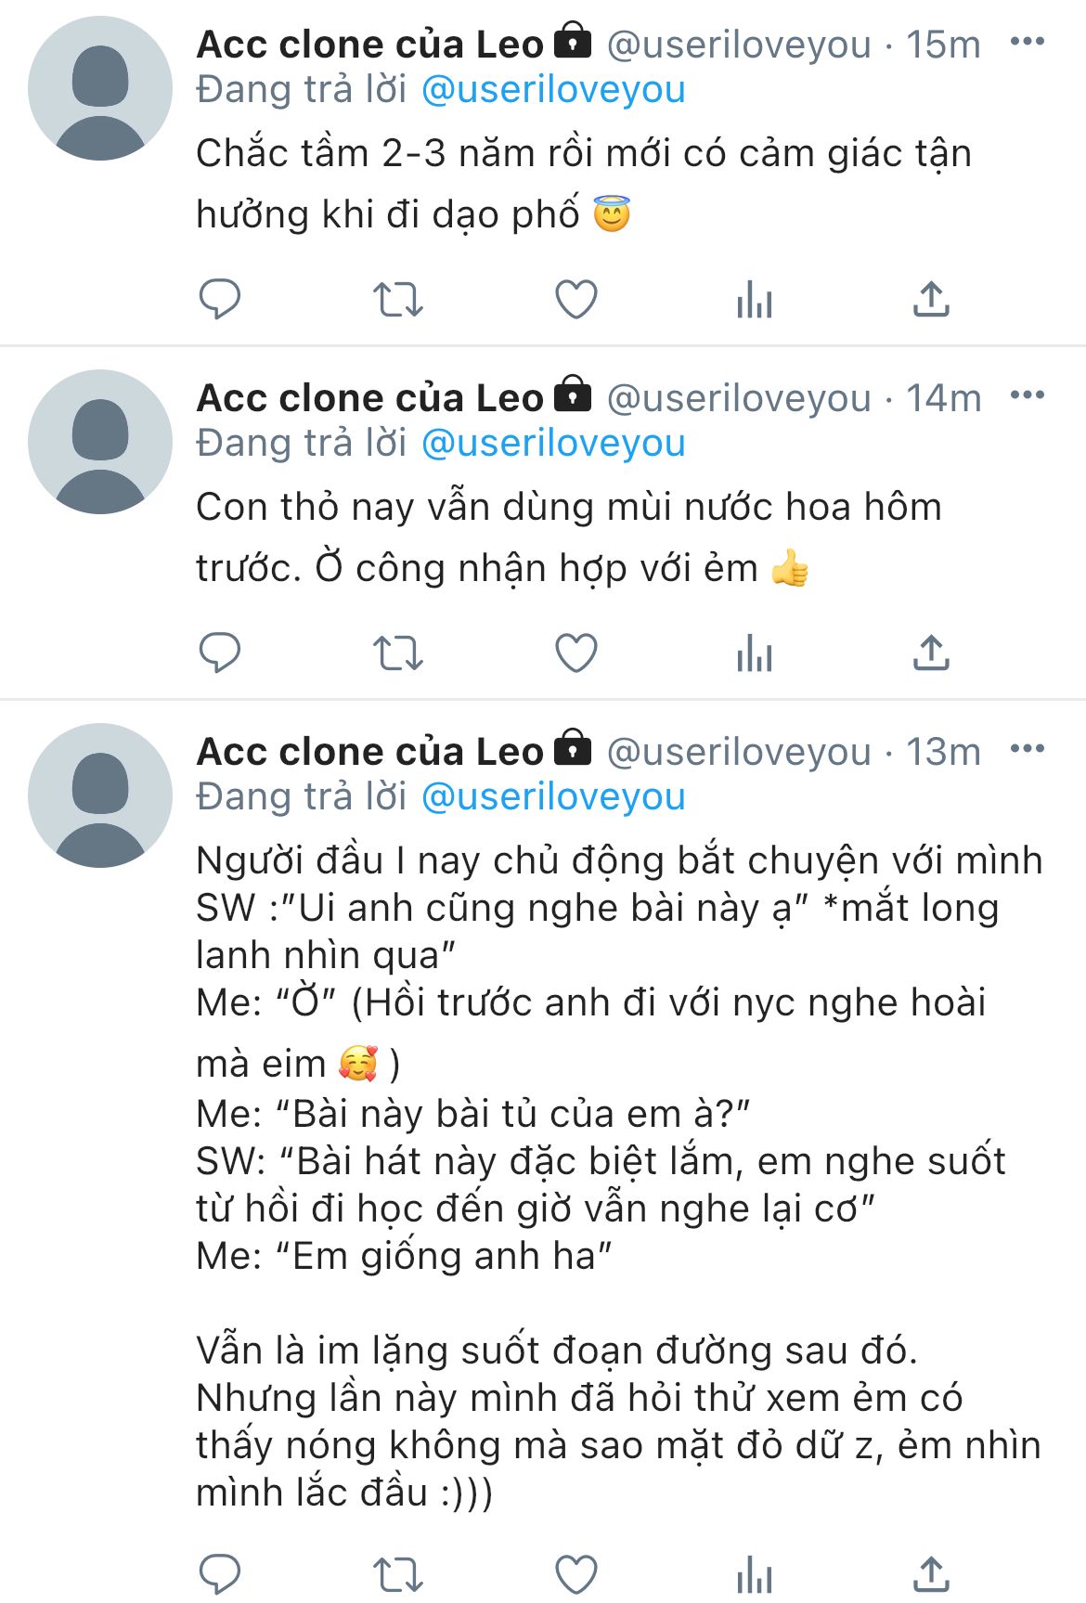Like the 14m tweet
This screenshot has width=1086, height=1603.
[x=575, y=653]
